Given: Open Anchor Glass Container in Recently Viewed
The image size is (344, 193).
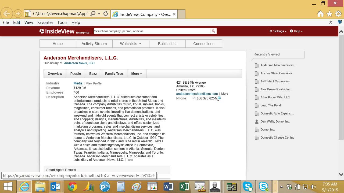Looking at the screenshot, I should (277, 73).
